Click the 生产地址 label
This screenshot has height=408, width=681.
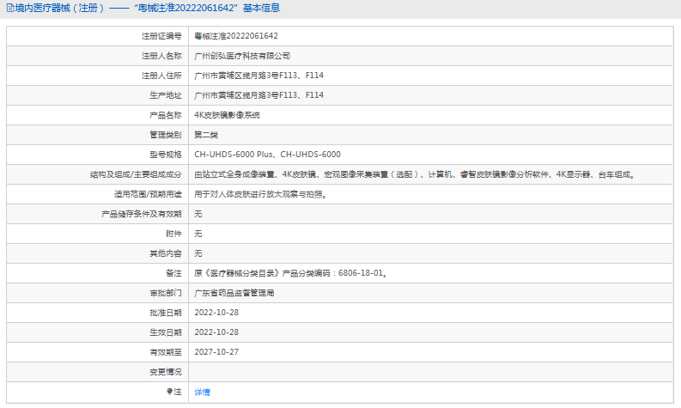[166, 95]
